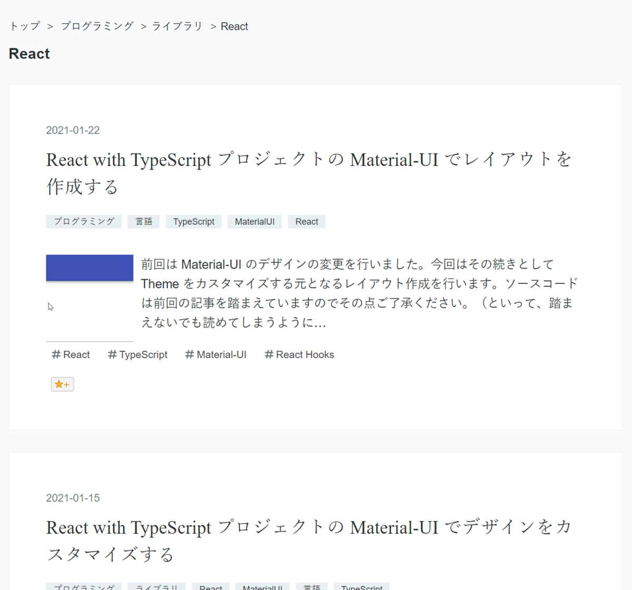Open ライブラリ in the breadcrumb trail
The height and width of the screenshot is (590, 632).
click(177, 26)
